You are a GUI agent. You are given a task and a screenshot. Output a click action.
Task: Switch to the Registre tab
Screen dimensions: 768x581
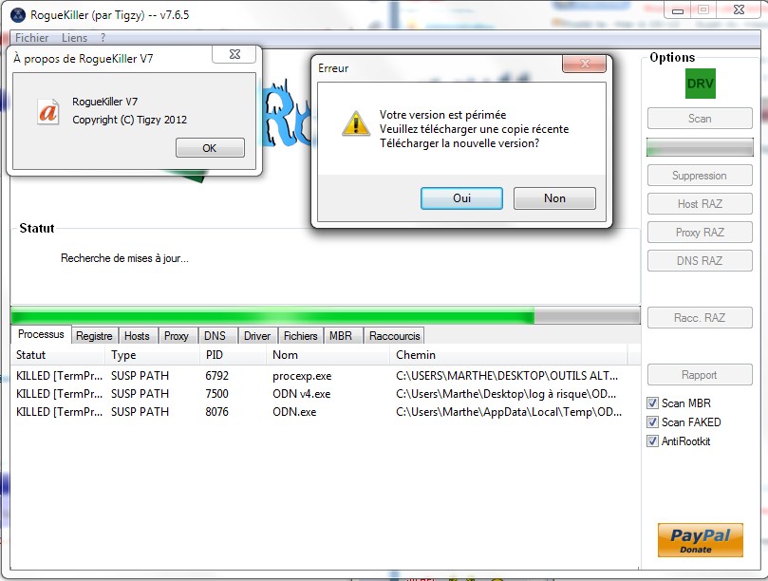94,336
